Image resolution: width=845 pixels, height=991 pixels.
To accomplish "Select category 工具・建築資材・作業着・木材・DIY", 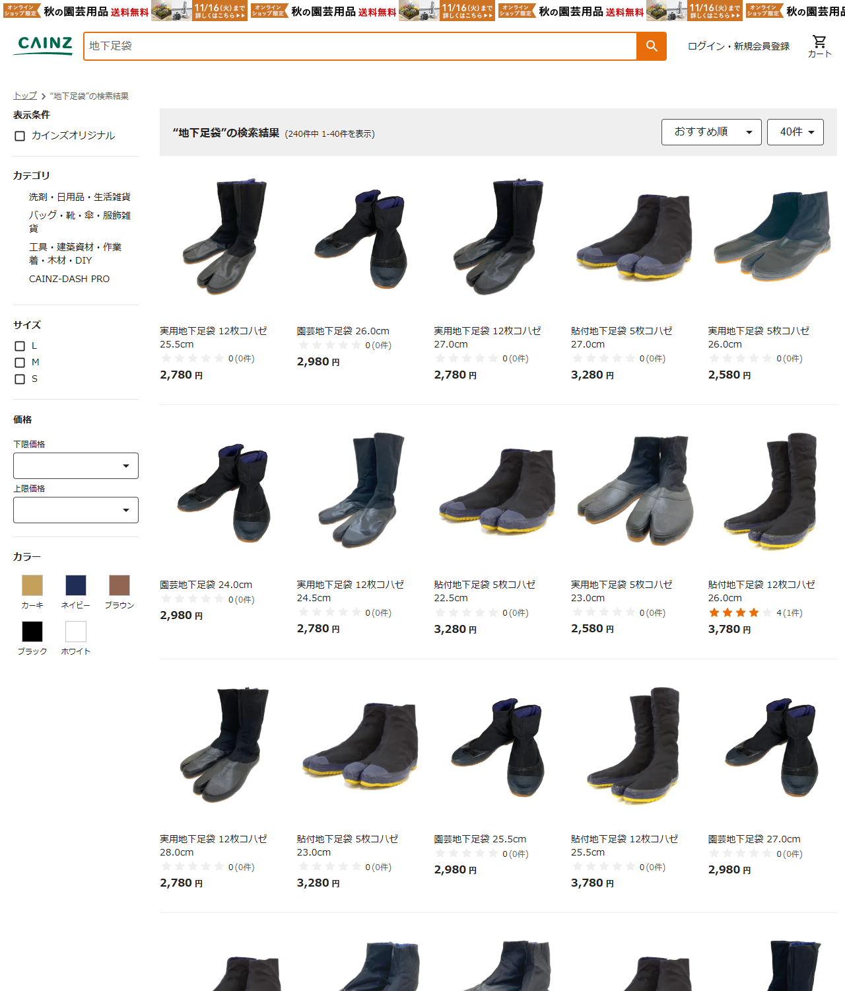I will [x=75, y=254].
